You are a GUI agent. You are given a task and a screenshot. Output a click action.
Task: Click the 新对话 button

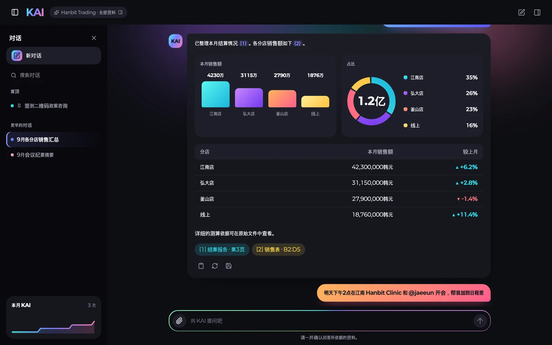click(53, 56)
